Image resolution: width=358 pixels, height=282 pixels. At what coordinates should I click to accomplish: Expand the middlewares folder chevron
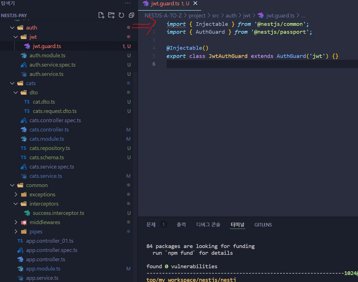pos(16,222)
